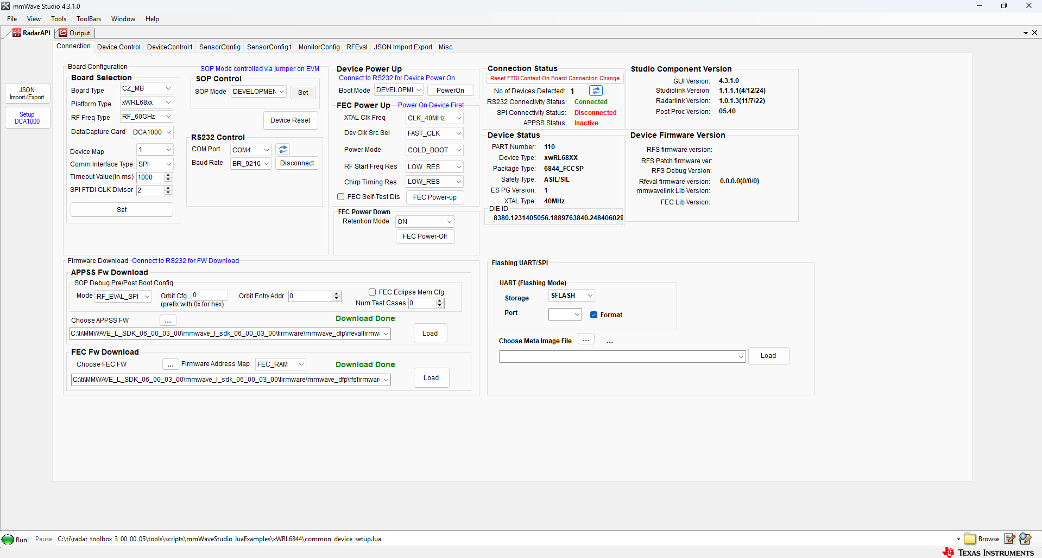Click the Flashing UART Load button
Viewport: 1042px width, 558px height.
(x=768, y=356)
